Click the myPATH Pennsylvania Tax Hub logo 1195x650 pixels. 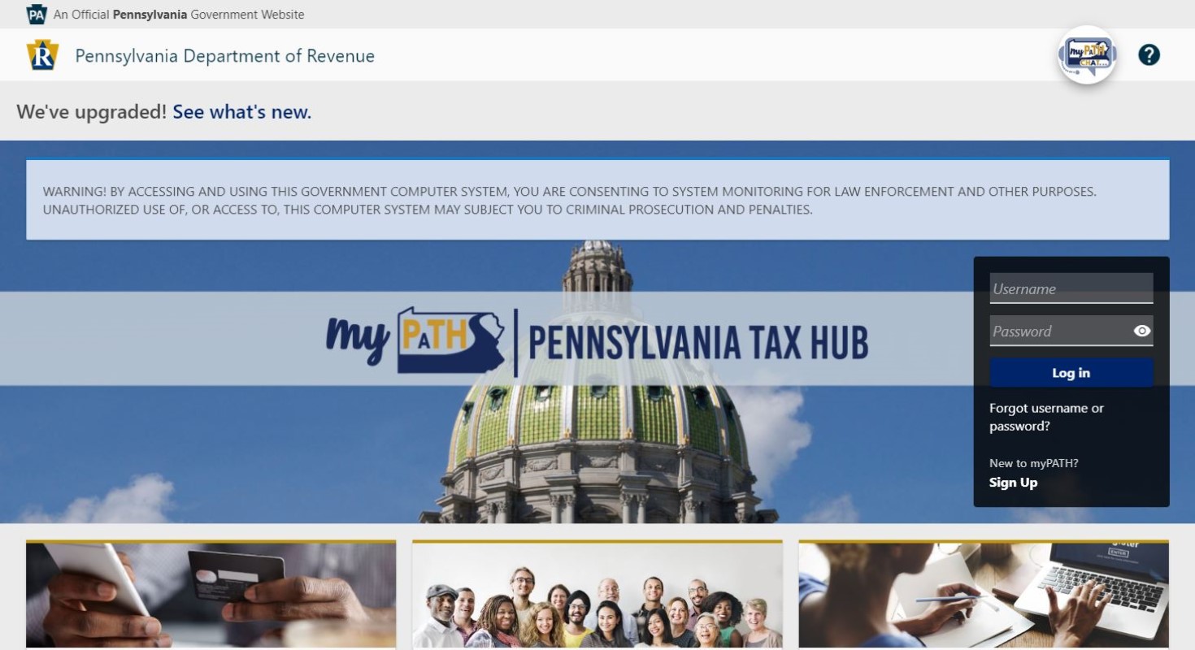pyautogui.click(x=597, y=340)
